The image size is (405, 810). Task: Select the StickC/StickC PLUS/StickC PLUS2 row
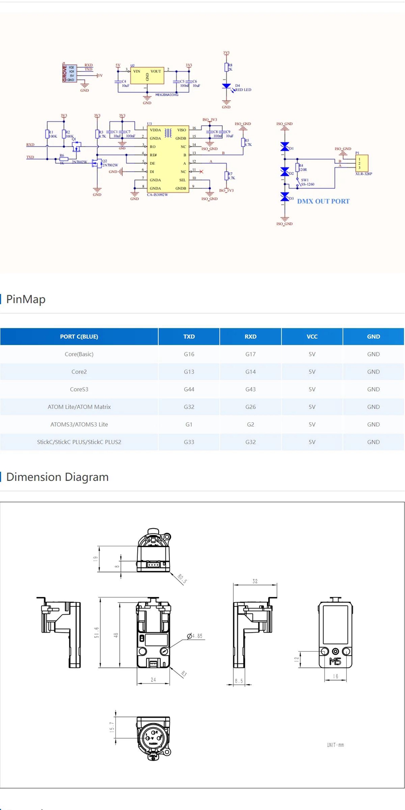pyautogui.click(x=79, y=442)
